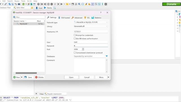The height and width of the screenshot is (102, 181).
Task: Click the Delete row x-circle icon
Action: (51, 4)
